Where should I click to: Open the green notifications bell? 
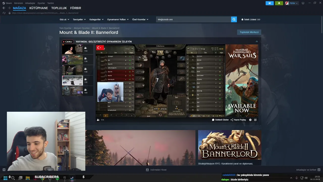(x=279, y=3)
